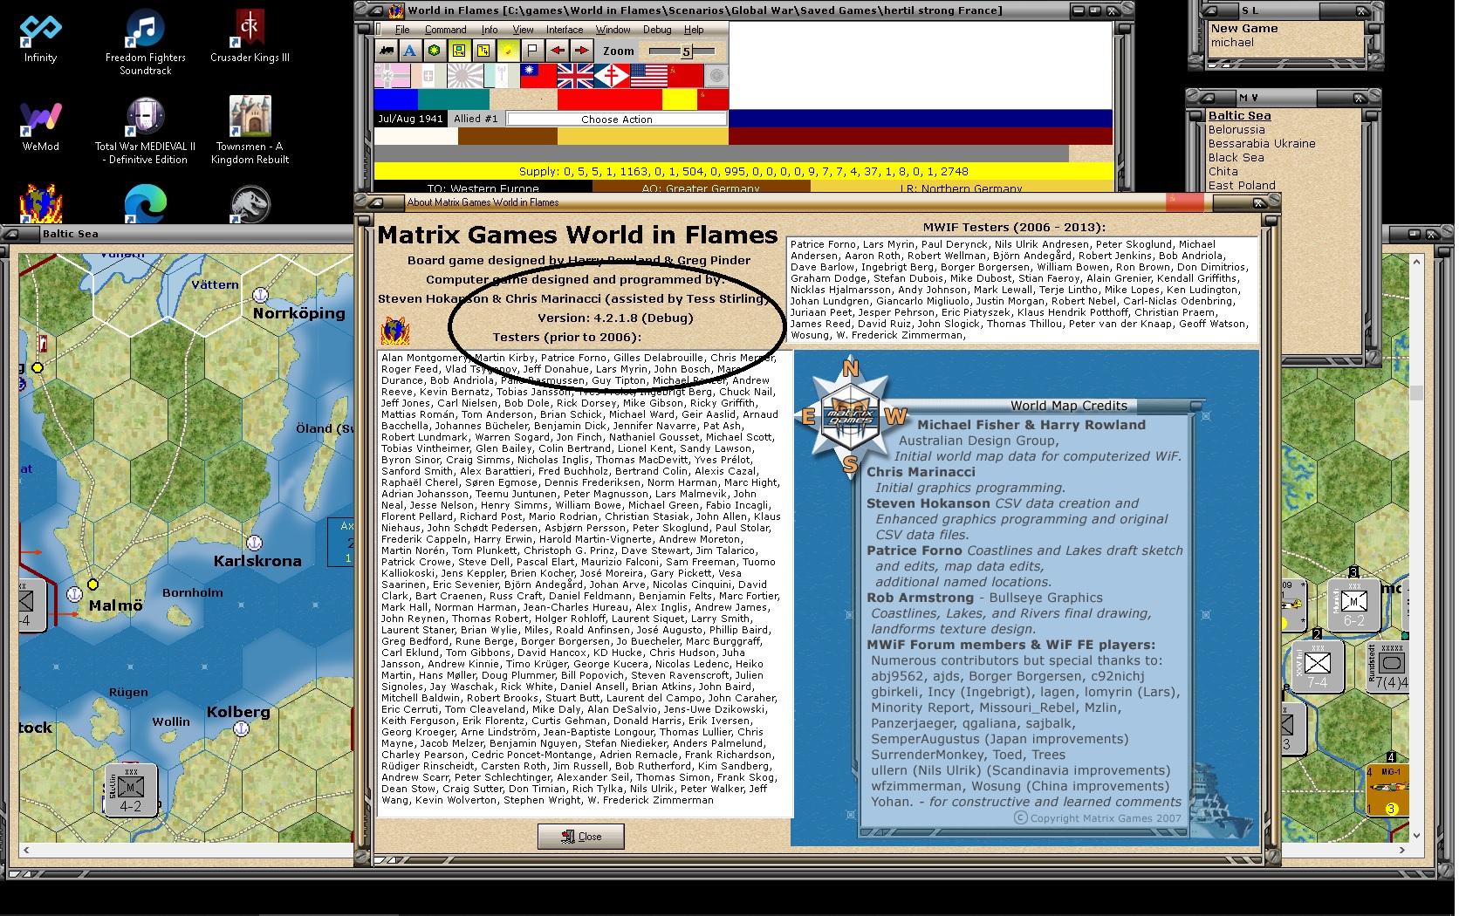Click the blue letter A toolbar icon
The height and width of the screenshot is (916, 1466).
pyautogui.click(x=409, y=51)
